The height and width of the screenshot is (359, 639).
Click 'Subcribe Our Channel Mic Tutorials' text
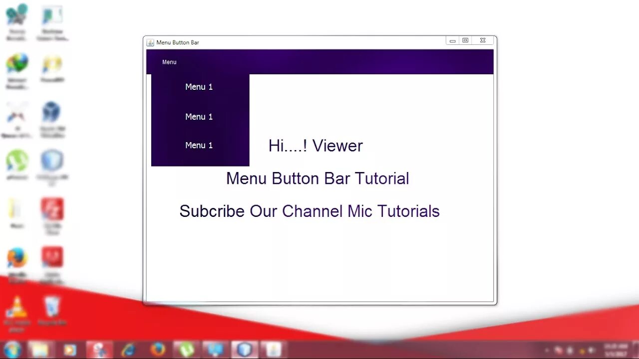pos(310,211)
